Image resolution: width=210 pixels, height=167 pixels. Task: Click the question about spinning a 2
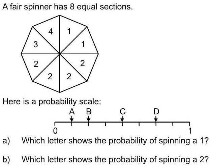pos(115,159)
